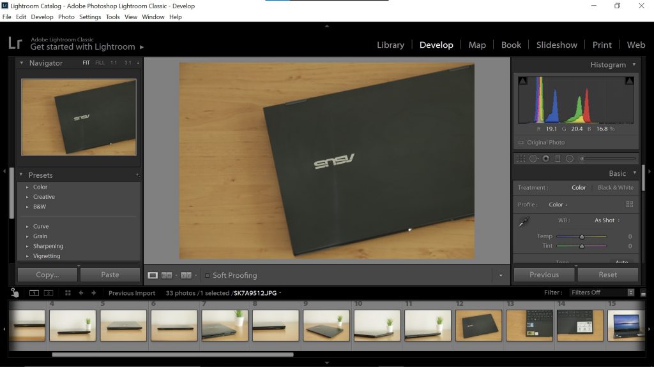The width and height of the screenshot is (654, 367).
Task: Switch to Before/After left-right view
Action: point(167,275)
